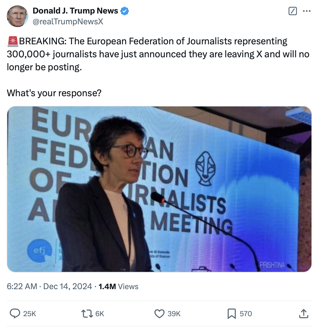Like the post with the heart icon
The height and width of the screenshot is (327, 316).
pos(159,313)
